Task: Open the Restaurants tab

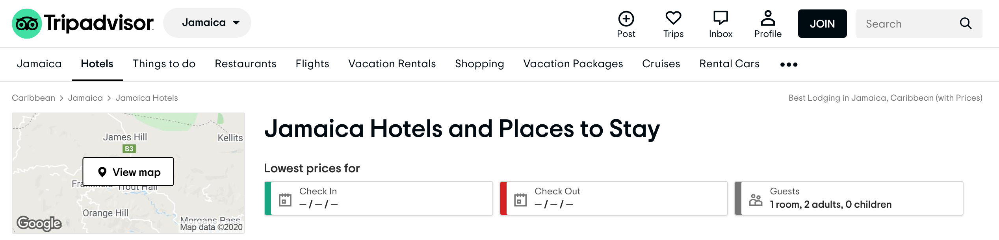Action: pyautogui.click(x=245, y=64)
